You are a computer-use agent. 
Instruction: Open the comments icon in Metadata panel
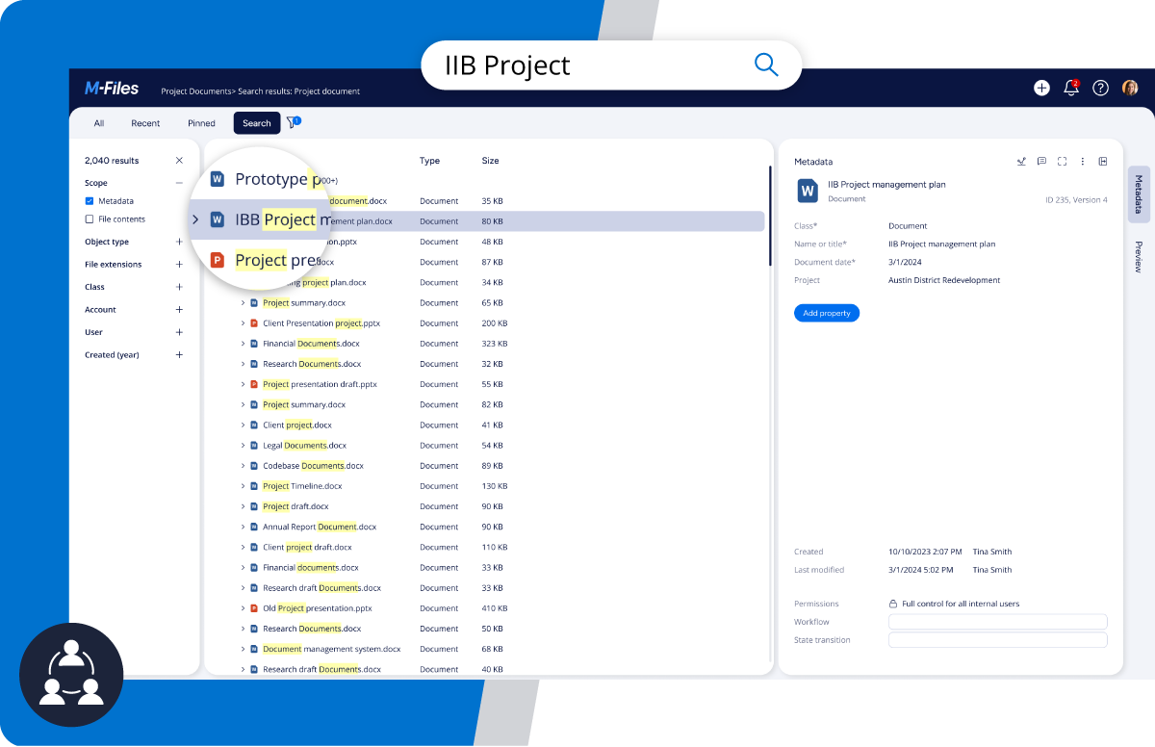tap(1041, 162)
